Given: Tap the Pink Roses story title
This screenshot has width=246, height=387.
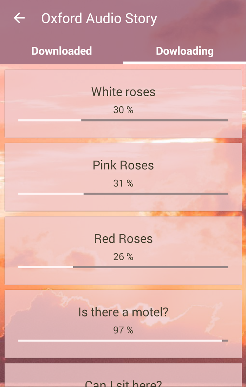Looking at the screenshot, I should point(123,165).
